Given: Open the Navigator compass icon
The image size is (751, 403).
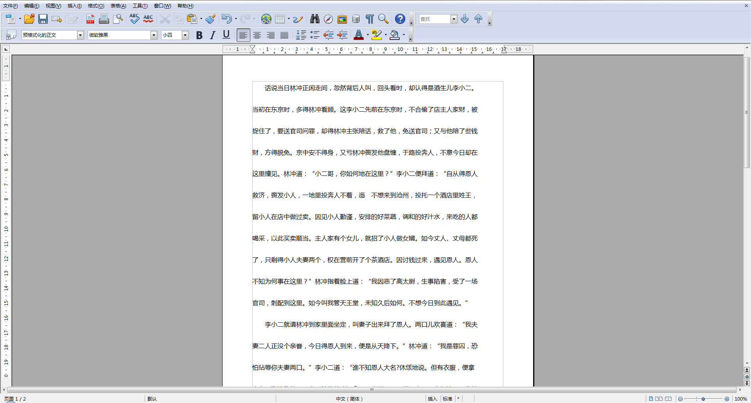Looking at the screenshot, I should coord(329,19).
